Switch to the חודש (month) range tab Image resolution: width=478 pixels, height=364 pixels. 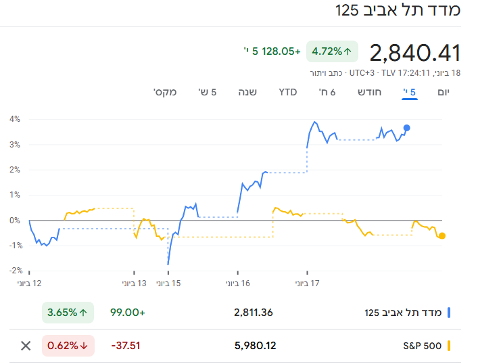[370, 92]
